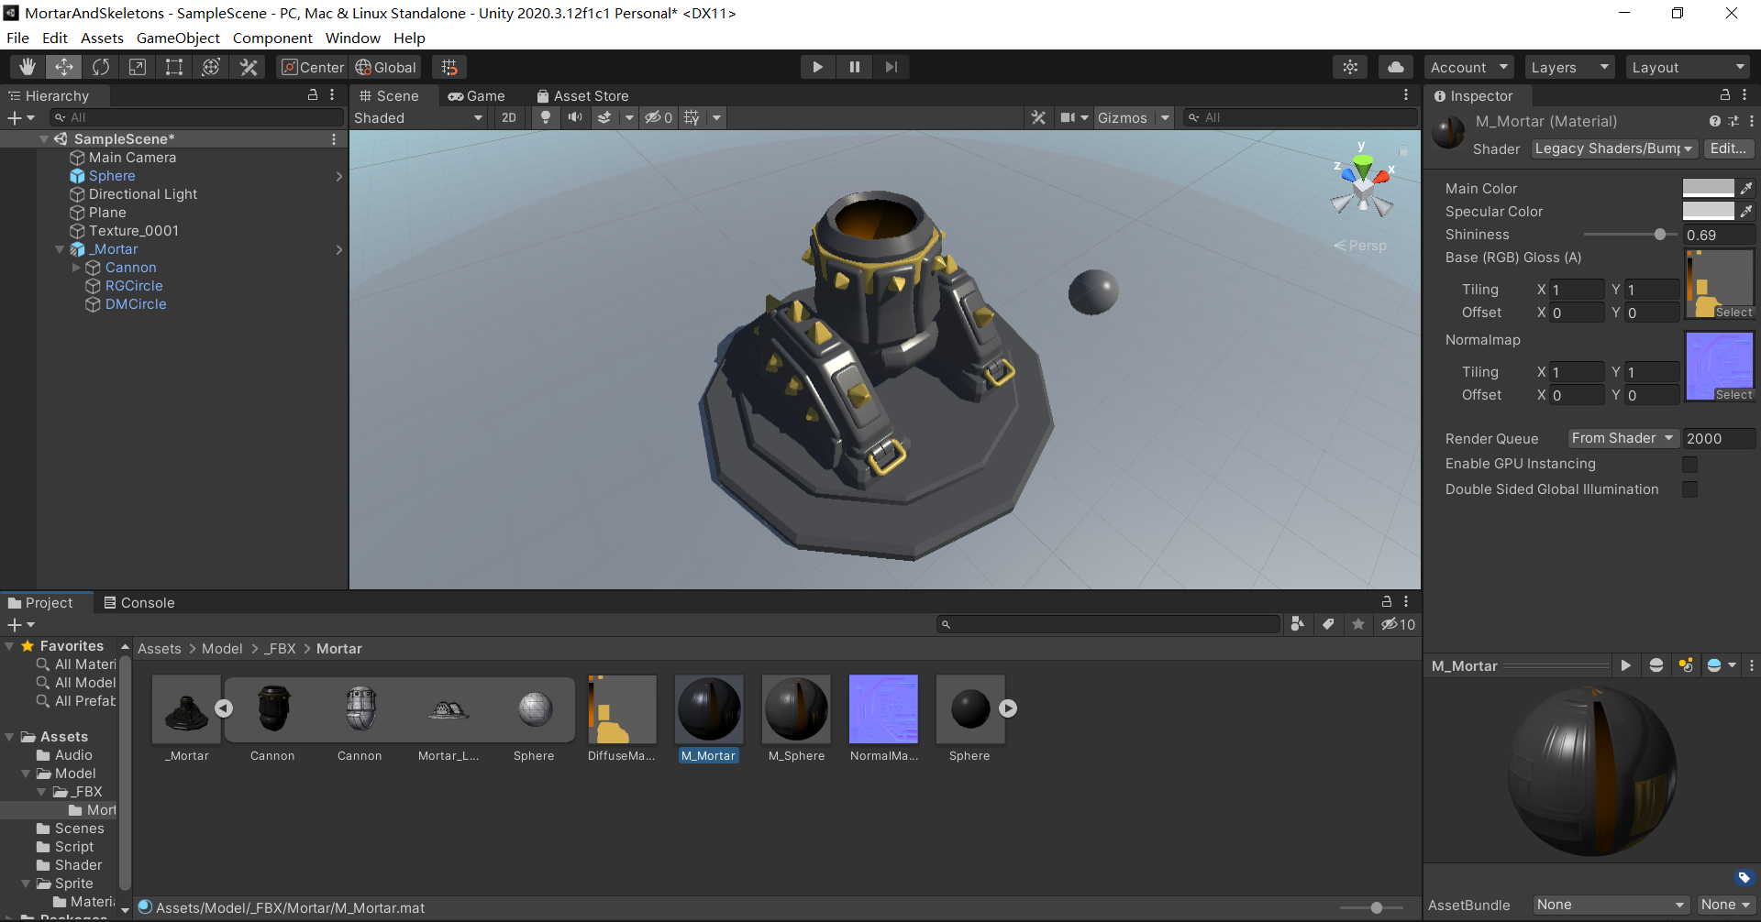Image resolution: width=1761 pixels, height=922 pixels.
Task: Toggle hidden objects visibility counter
Action: tap(659, 117)
